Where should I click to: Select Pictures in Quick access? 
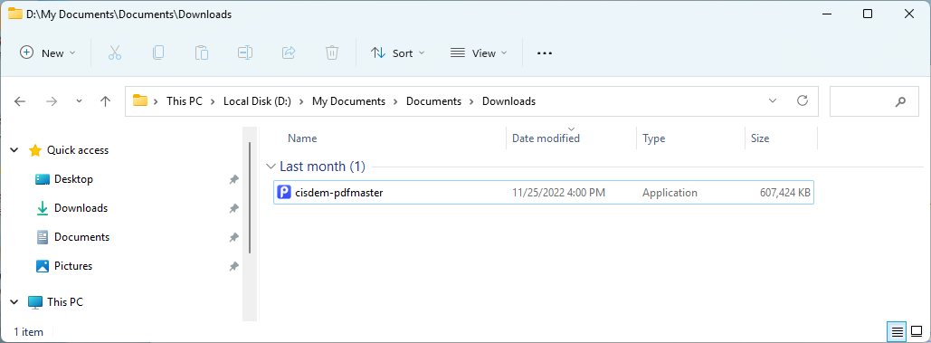pos(73,266)
